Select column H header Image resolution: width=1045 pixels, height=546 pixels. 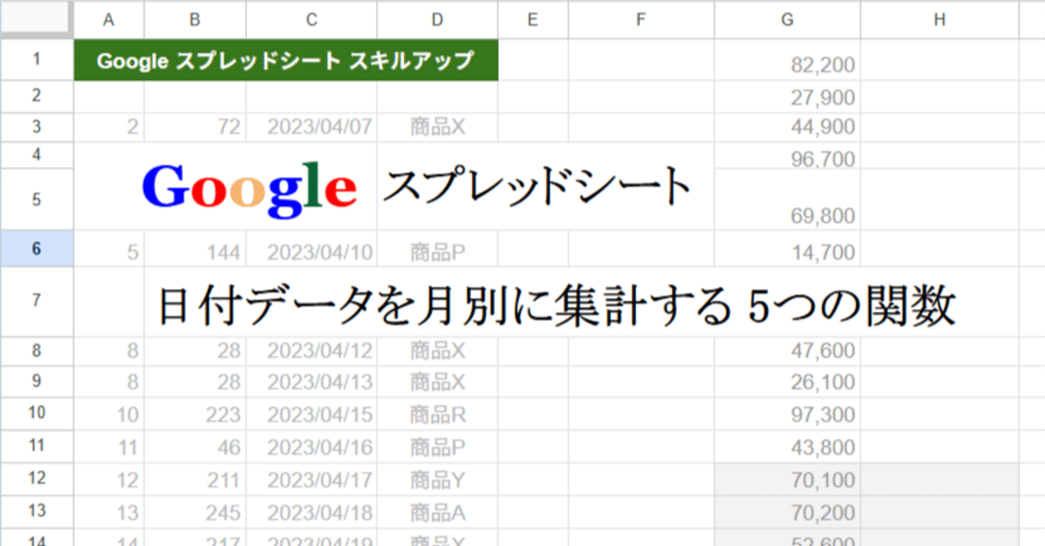pyautogui.click(x=940, y=19)
